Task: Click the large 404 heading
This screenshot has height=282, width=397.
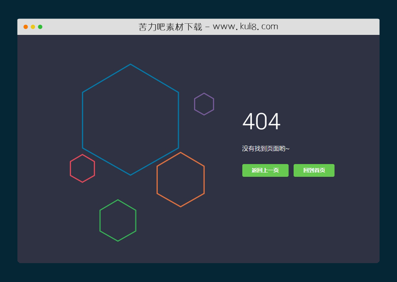Action: point(261,122)
